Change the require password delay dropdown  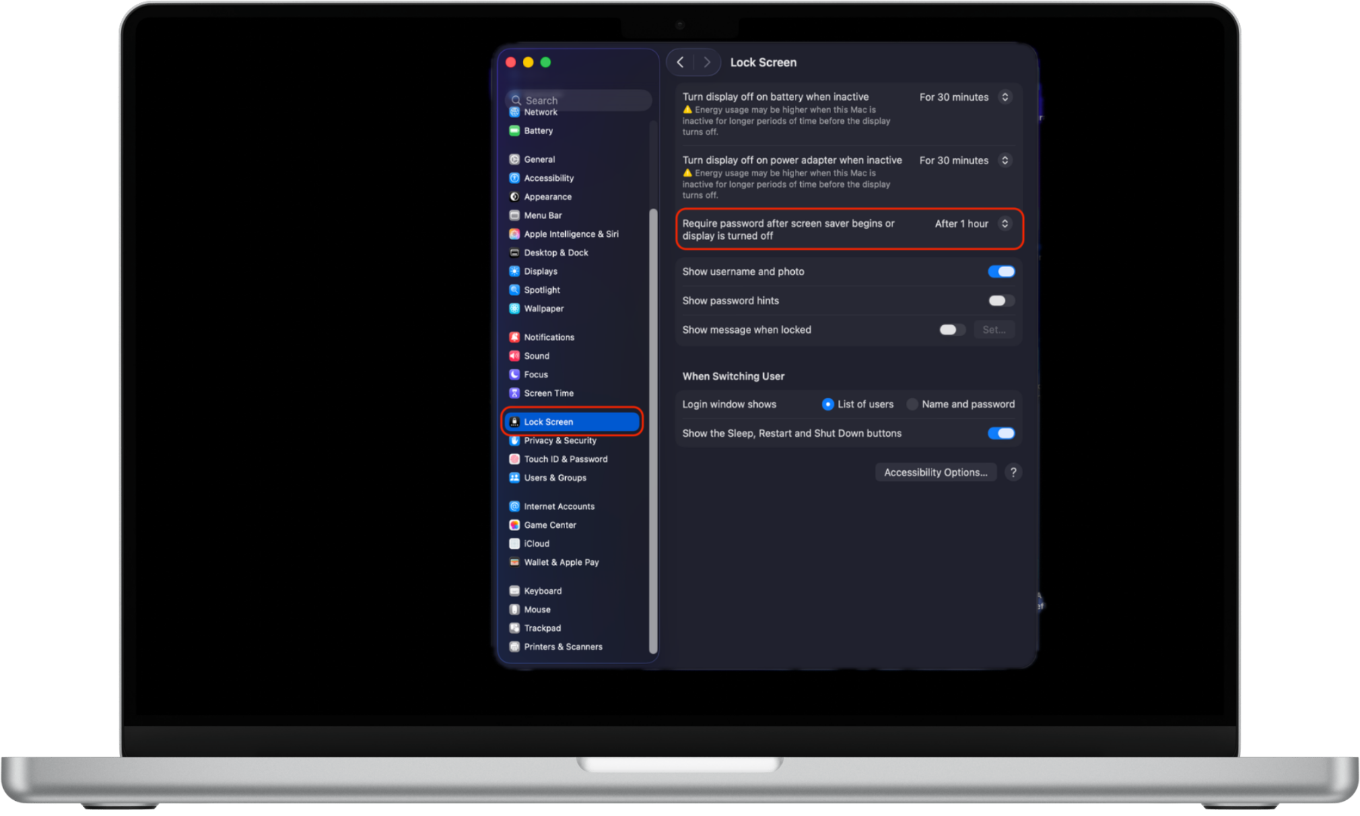tap(1005, 223)
